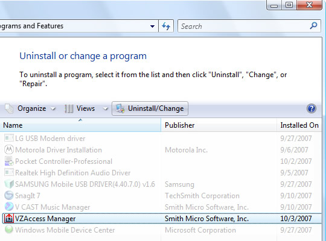Click the 9/6/2007 install date
The width and height of the screenshot is (326, 241).
click(294, 150)
